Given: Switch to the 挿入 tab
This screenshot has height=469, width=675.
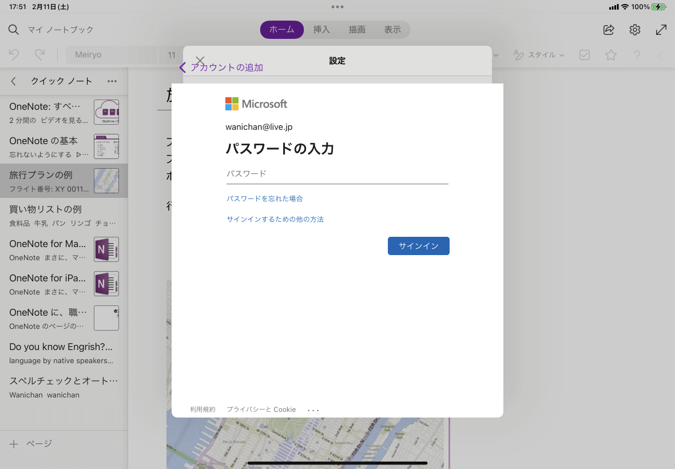Looking at the screenshot, I should [x=321, y=30].
